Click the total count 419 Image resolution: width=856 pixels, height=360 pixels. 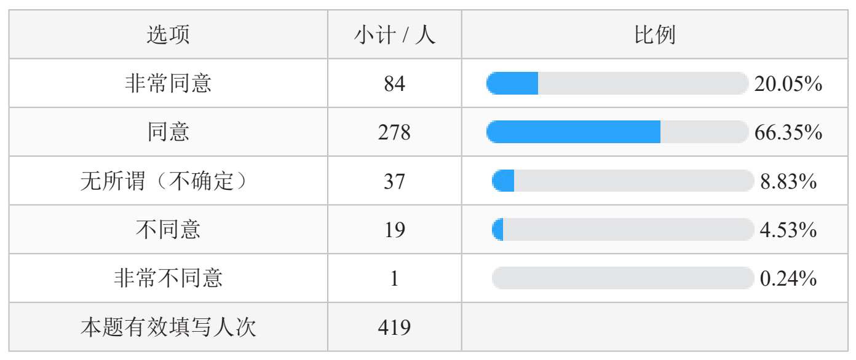(x=395, y=327)
